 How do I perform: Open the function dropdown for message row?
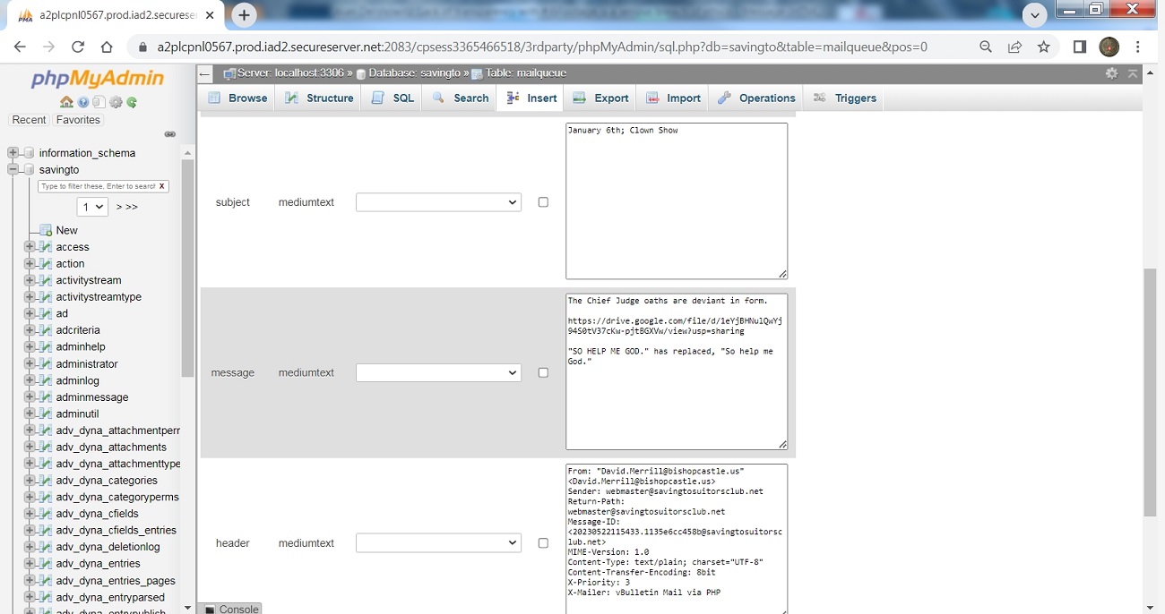438,372
